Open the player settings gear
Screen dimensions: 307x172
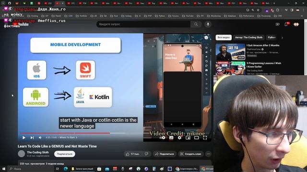[179, 138]
